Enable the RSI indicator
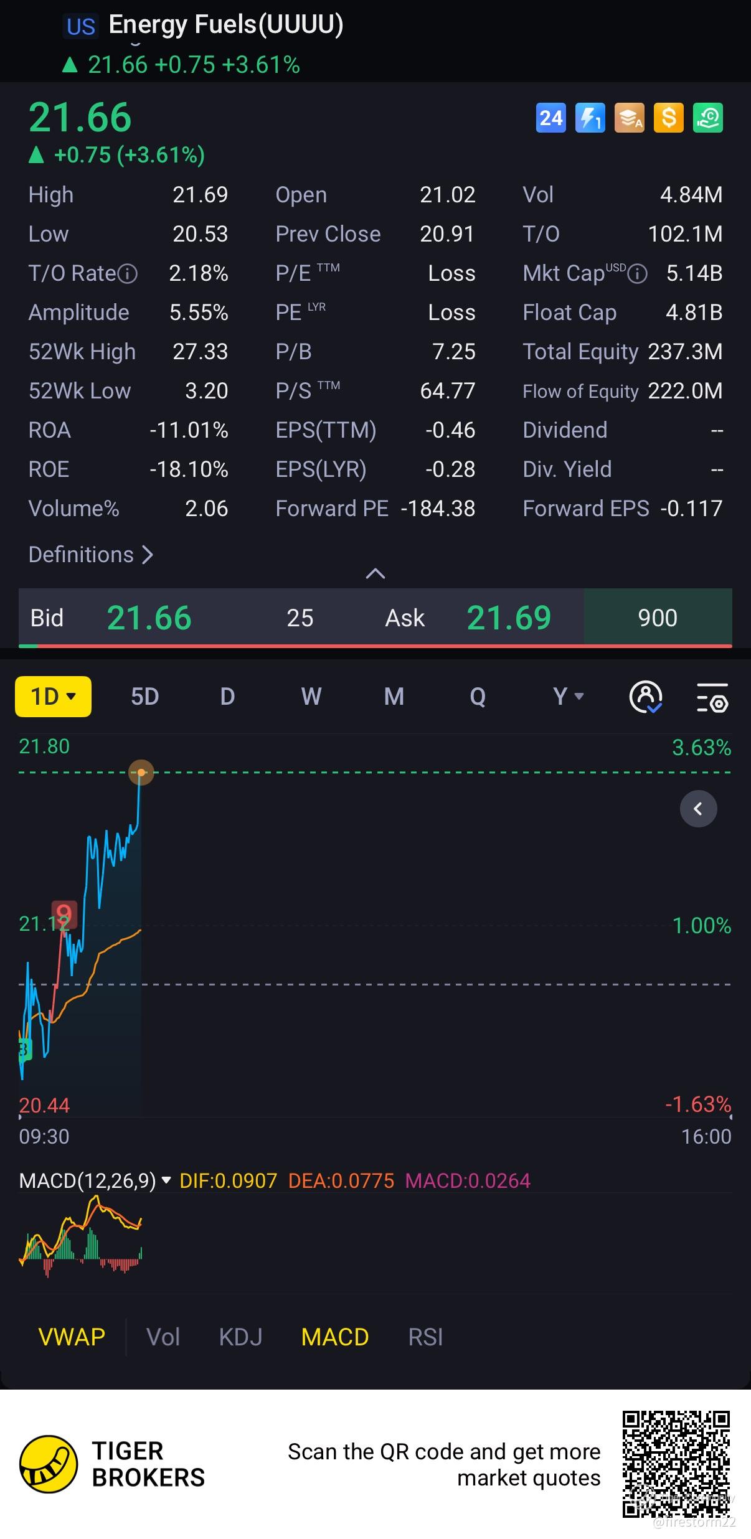This screenshot has height=1539, width=751. point(425,1337)
